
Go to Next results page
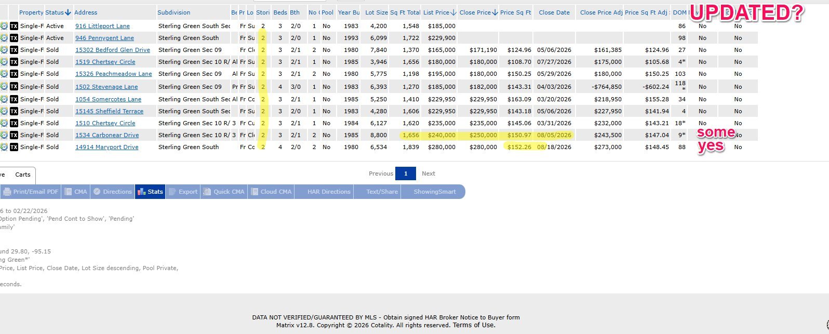coord(429,173)
